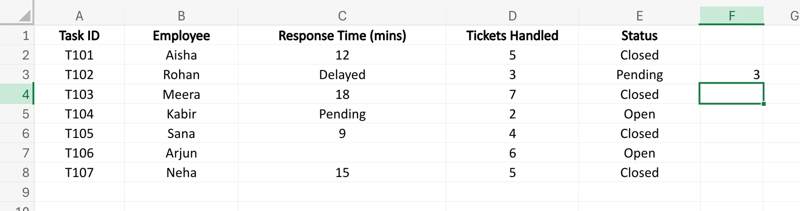Click the fill handle of selected cell F4
The height and width of the screenshot is (211, 800).
tap(763, 104)
